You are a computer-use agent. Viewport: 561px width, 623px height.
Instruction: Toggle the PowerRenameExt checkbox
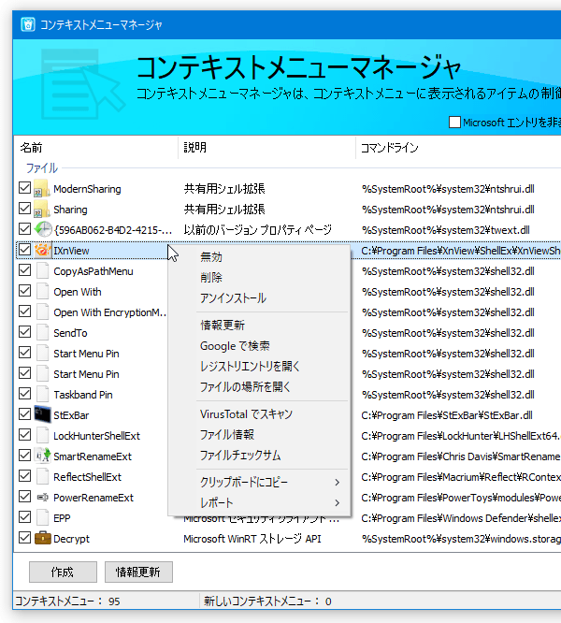click(24, 497)
